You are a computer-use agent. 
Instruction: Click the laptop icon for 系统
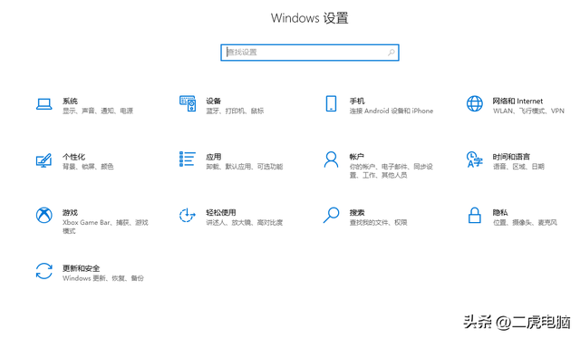[44, 104]
